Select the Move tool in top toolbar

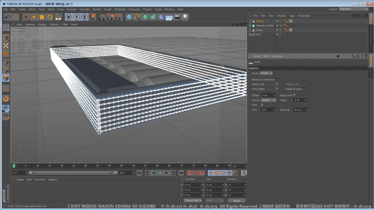[x=34, y=17]
